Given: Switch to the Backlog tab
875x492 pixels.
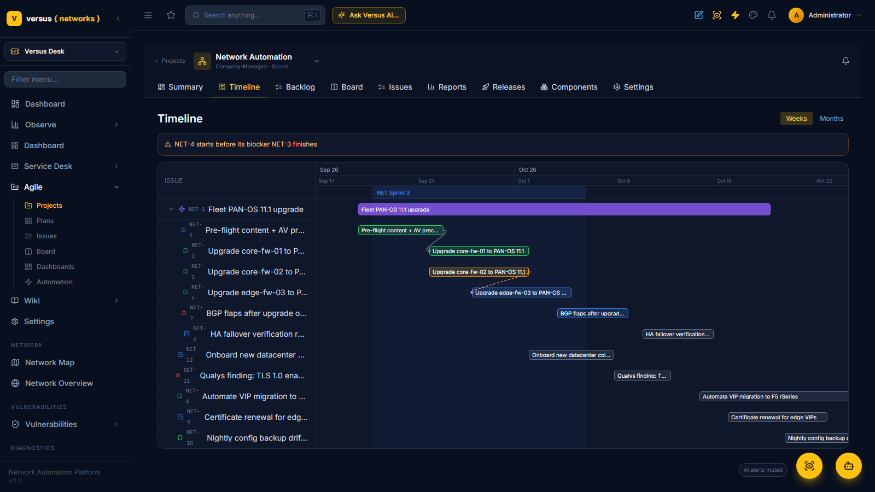Looking at the screenshot, I should pos(295,87).
